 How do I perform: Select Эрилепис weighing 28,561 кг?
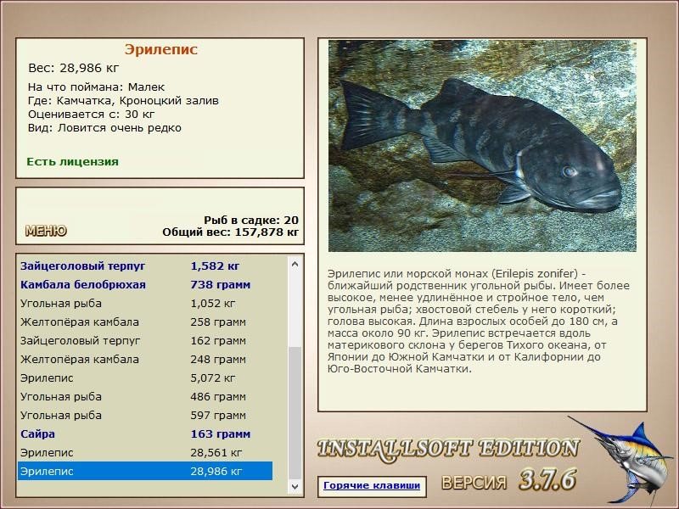102,452
